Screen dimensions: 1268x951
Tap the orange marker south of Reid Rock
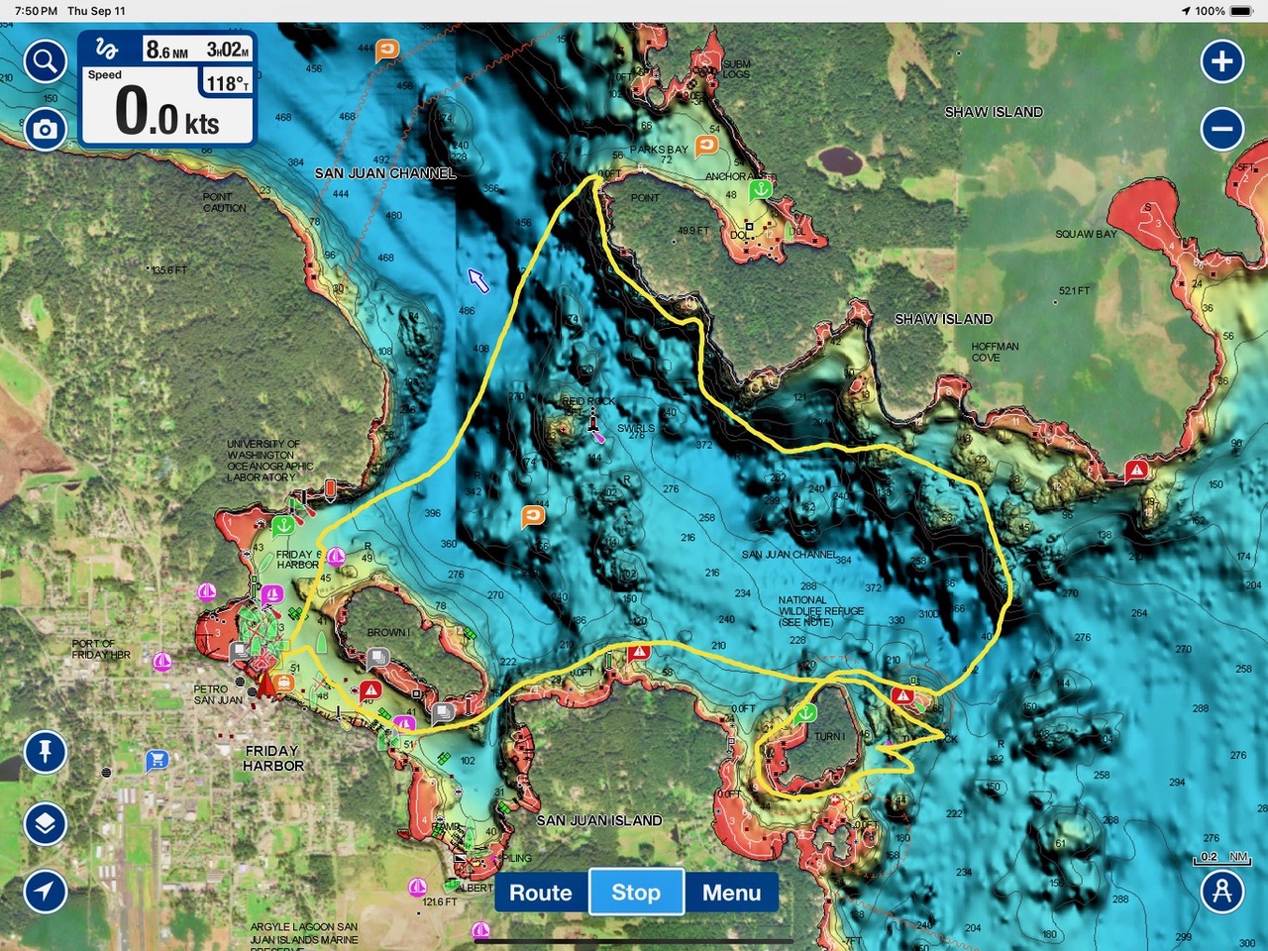tap(533, 516)
